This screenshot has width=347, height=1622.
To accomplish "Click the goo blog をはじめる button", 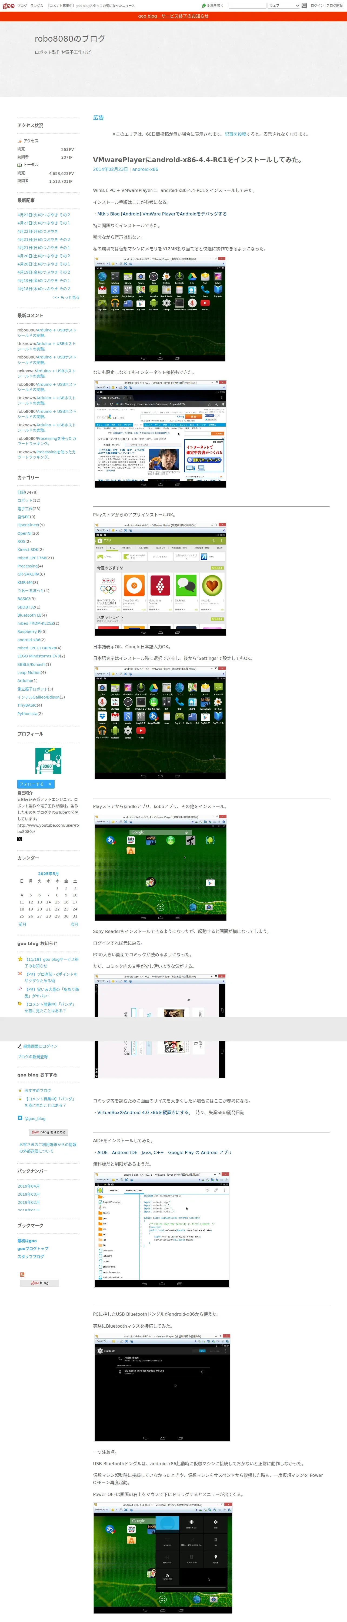I will click(x=48, y=1132).
